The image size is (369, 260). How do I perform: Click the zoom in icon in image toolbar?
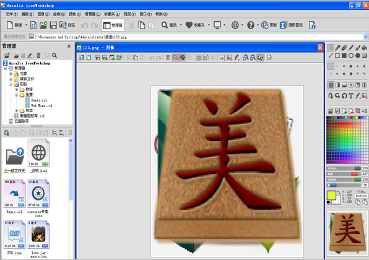click(245, 58)
